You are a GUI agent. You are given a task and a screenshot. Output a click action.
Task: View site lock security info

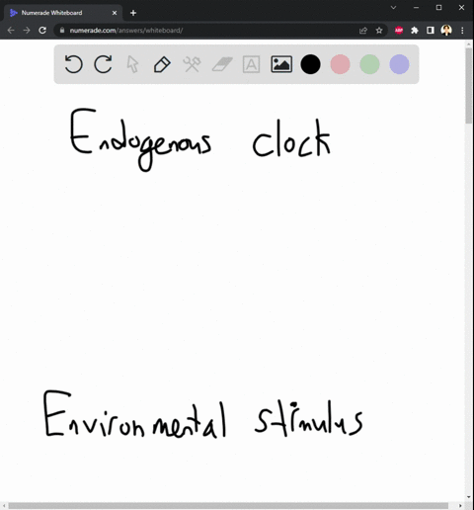(x=62, y=31)
